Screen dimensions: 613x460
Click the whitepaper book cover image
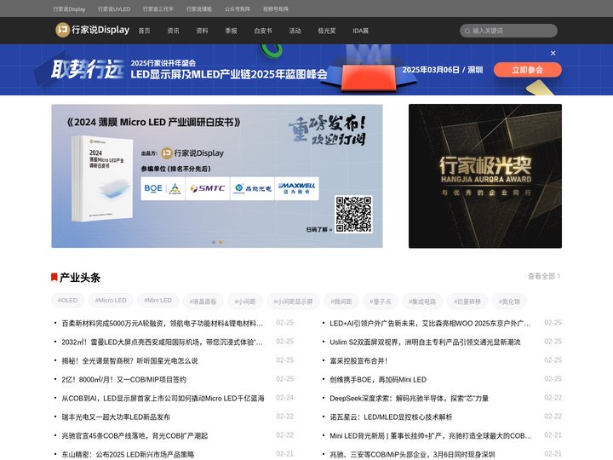102,179
